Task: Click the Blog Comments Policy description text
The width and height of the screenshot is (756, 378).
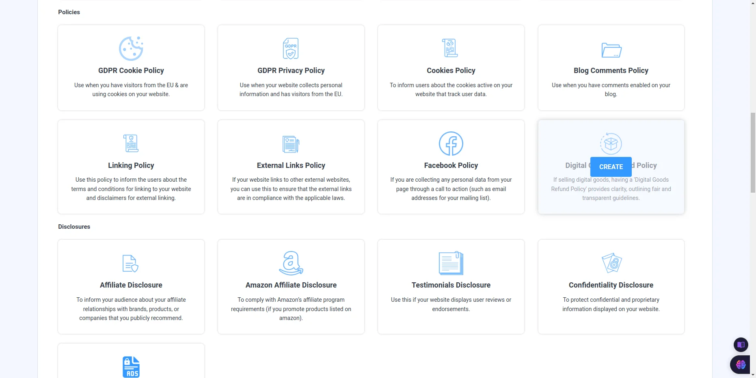Action: pyautogui.click(x=611, y=90)
